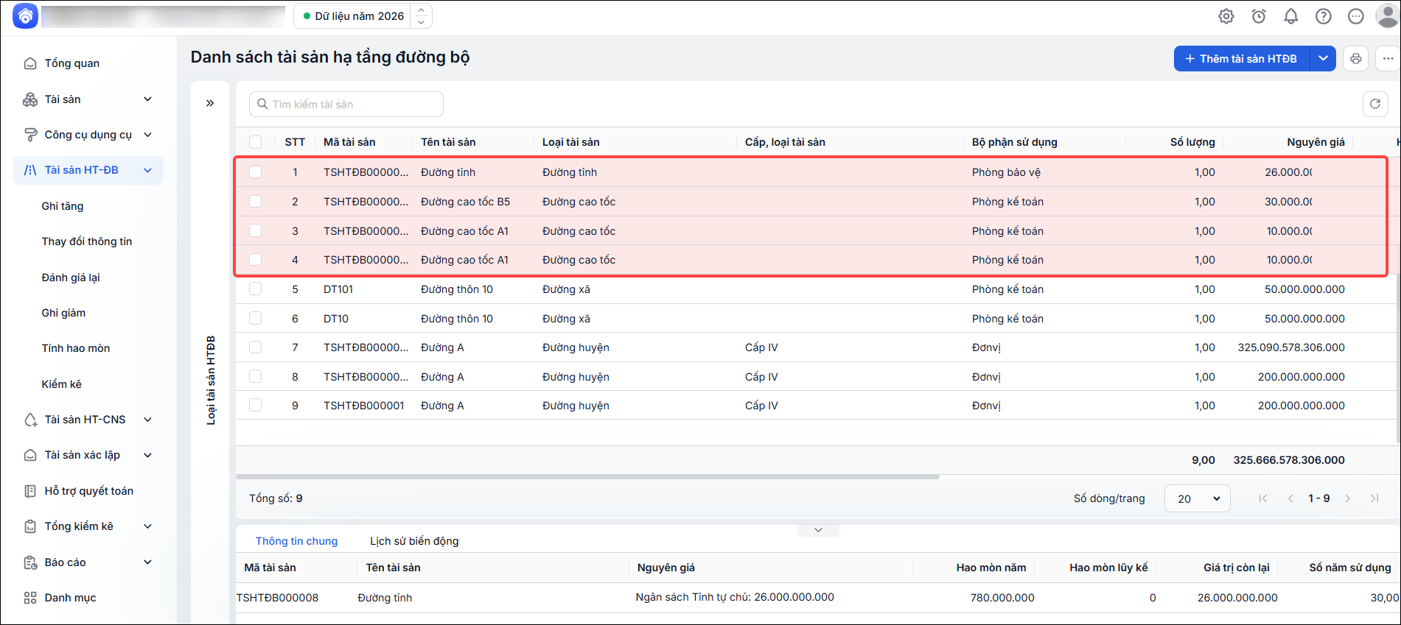Collapse the detail panel chevron
This screenshot has height=625, width=1401.
pyautogui.click(x=818, y=530)
